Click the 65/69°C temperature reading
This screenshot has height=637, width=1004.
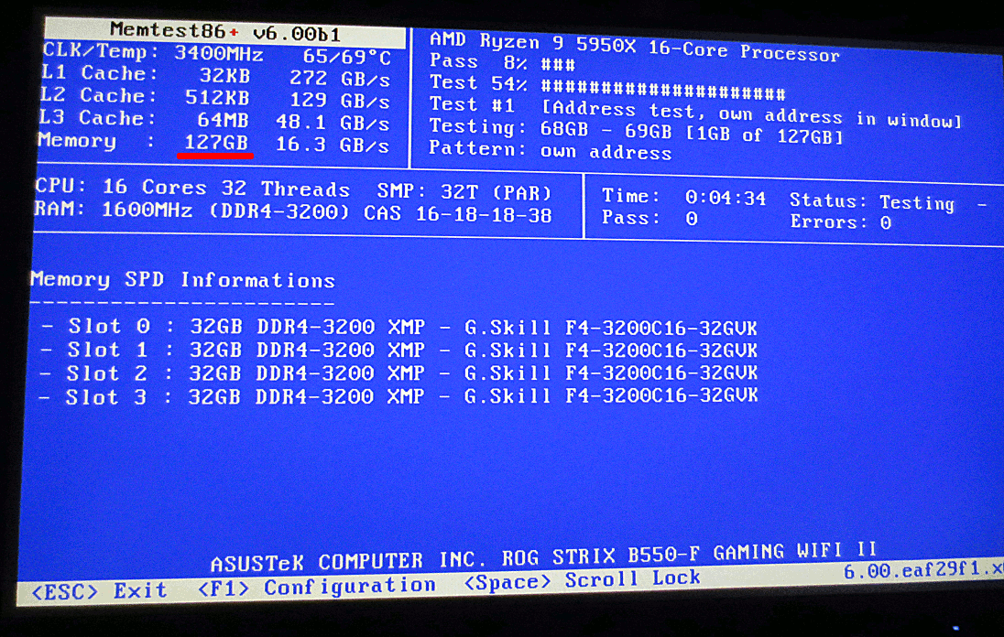pos(346,56)
